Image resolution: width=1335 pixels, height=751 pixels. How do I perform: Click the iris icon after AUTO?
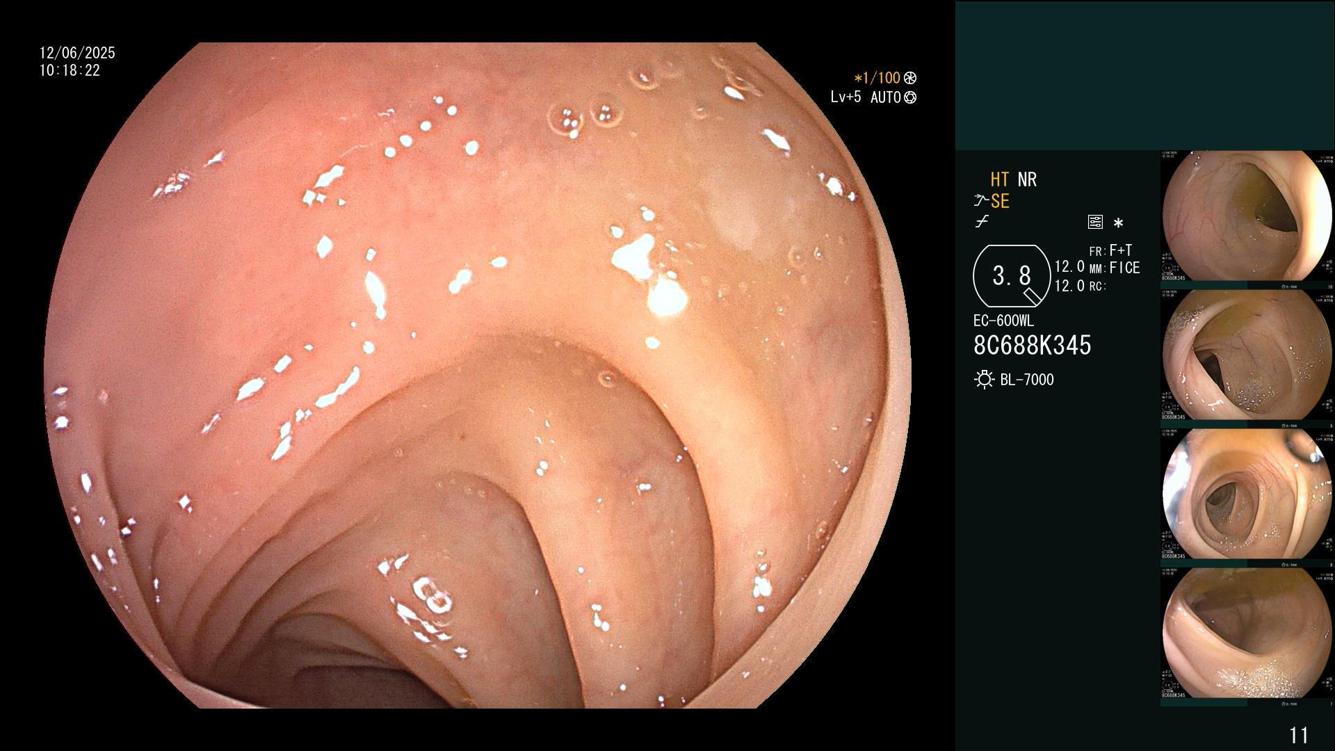pyautogui.click(x=910, y=97)
